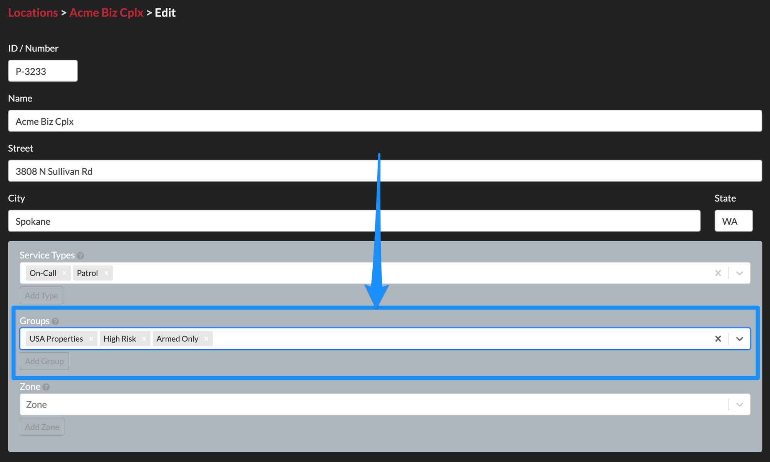Click Add Group button
This screenshot has height=462, width=770.
tap(44, 361)
